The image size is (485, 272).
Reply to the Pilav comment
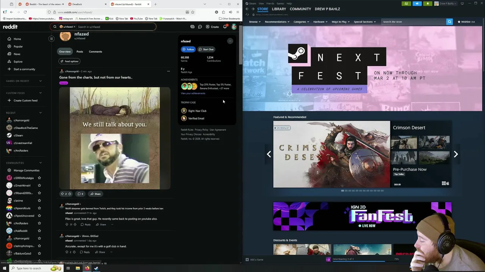(86, 224)
